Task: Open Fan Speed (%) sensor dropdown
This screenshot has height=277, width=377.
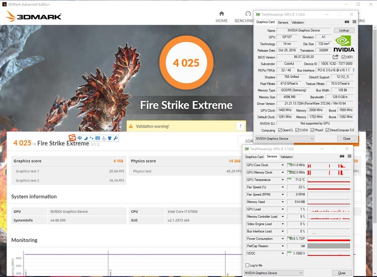Action: point(282,187)
